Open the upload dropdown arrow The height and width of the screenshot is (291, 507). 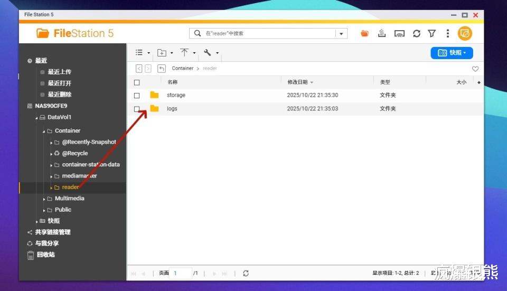[194, 53]
